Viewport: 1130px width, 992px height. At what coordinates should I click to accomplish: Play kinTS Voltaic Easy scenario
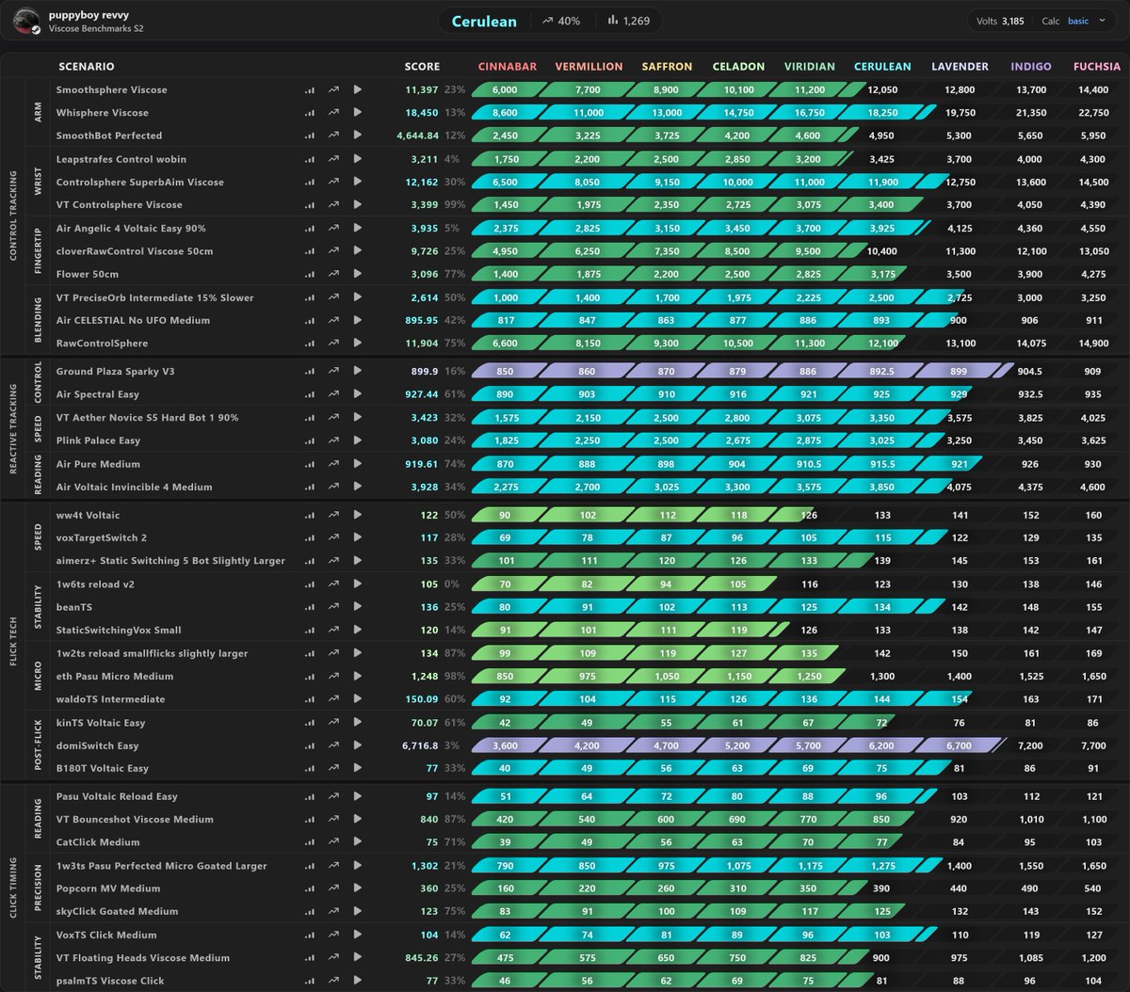click(x=358, y=723)
